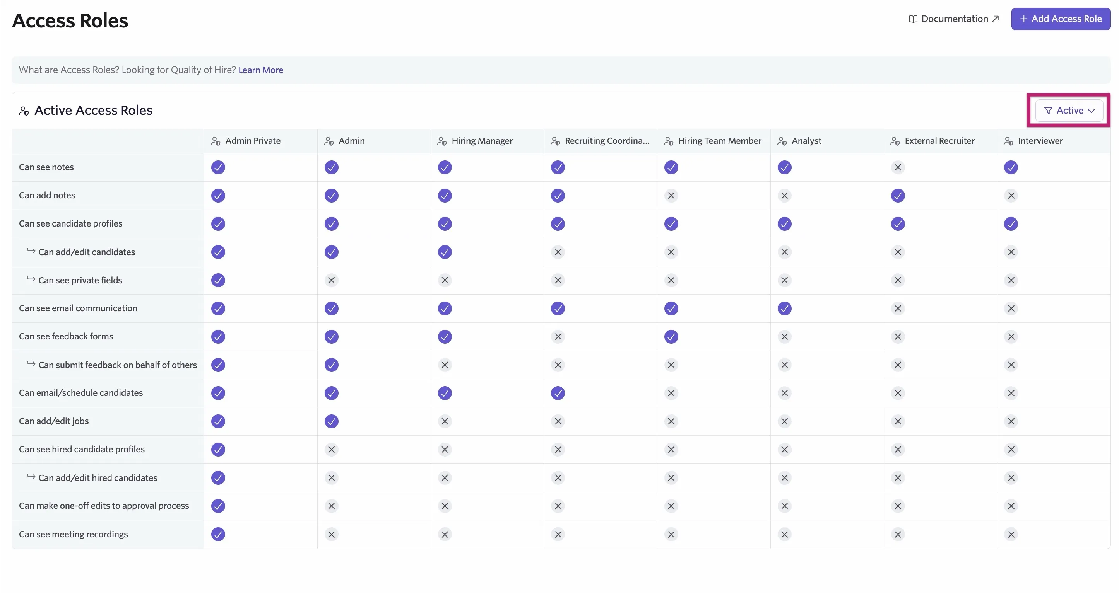
Task: Select the Interviewer column header
Action: [x=1053, y=141]
